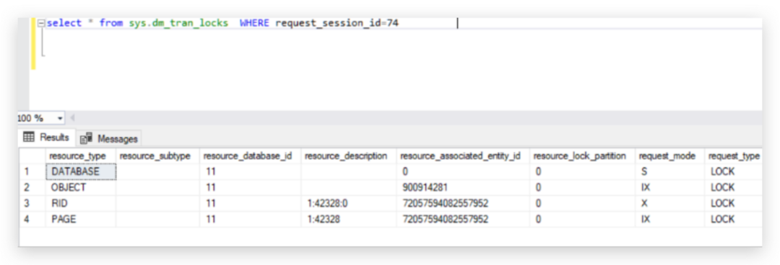Click the Results grid icon on tab
Image resolution: width=780 pixels, height=265 pixels.
point(29,137)
